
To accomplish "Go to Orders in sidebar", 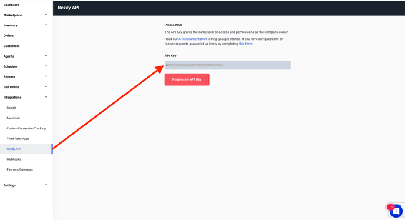I will click(x=8, y=36).
